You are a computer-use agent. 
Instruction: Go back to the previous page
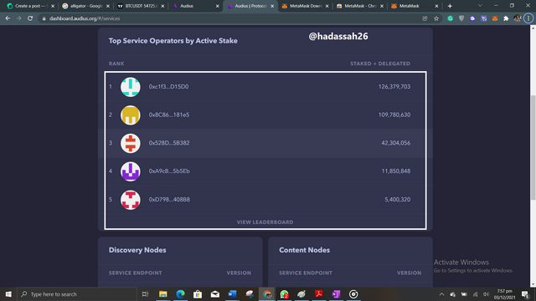coord(8,18)
